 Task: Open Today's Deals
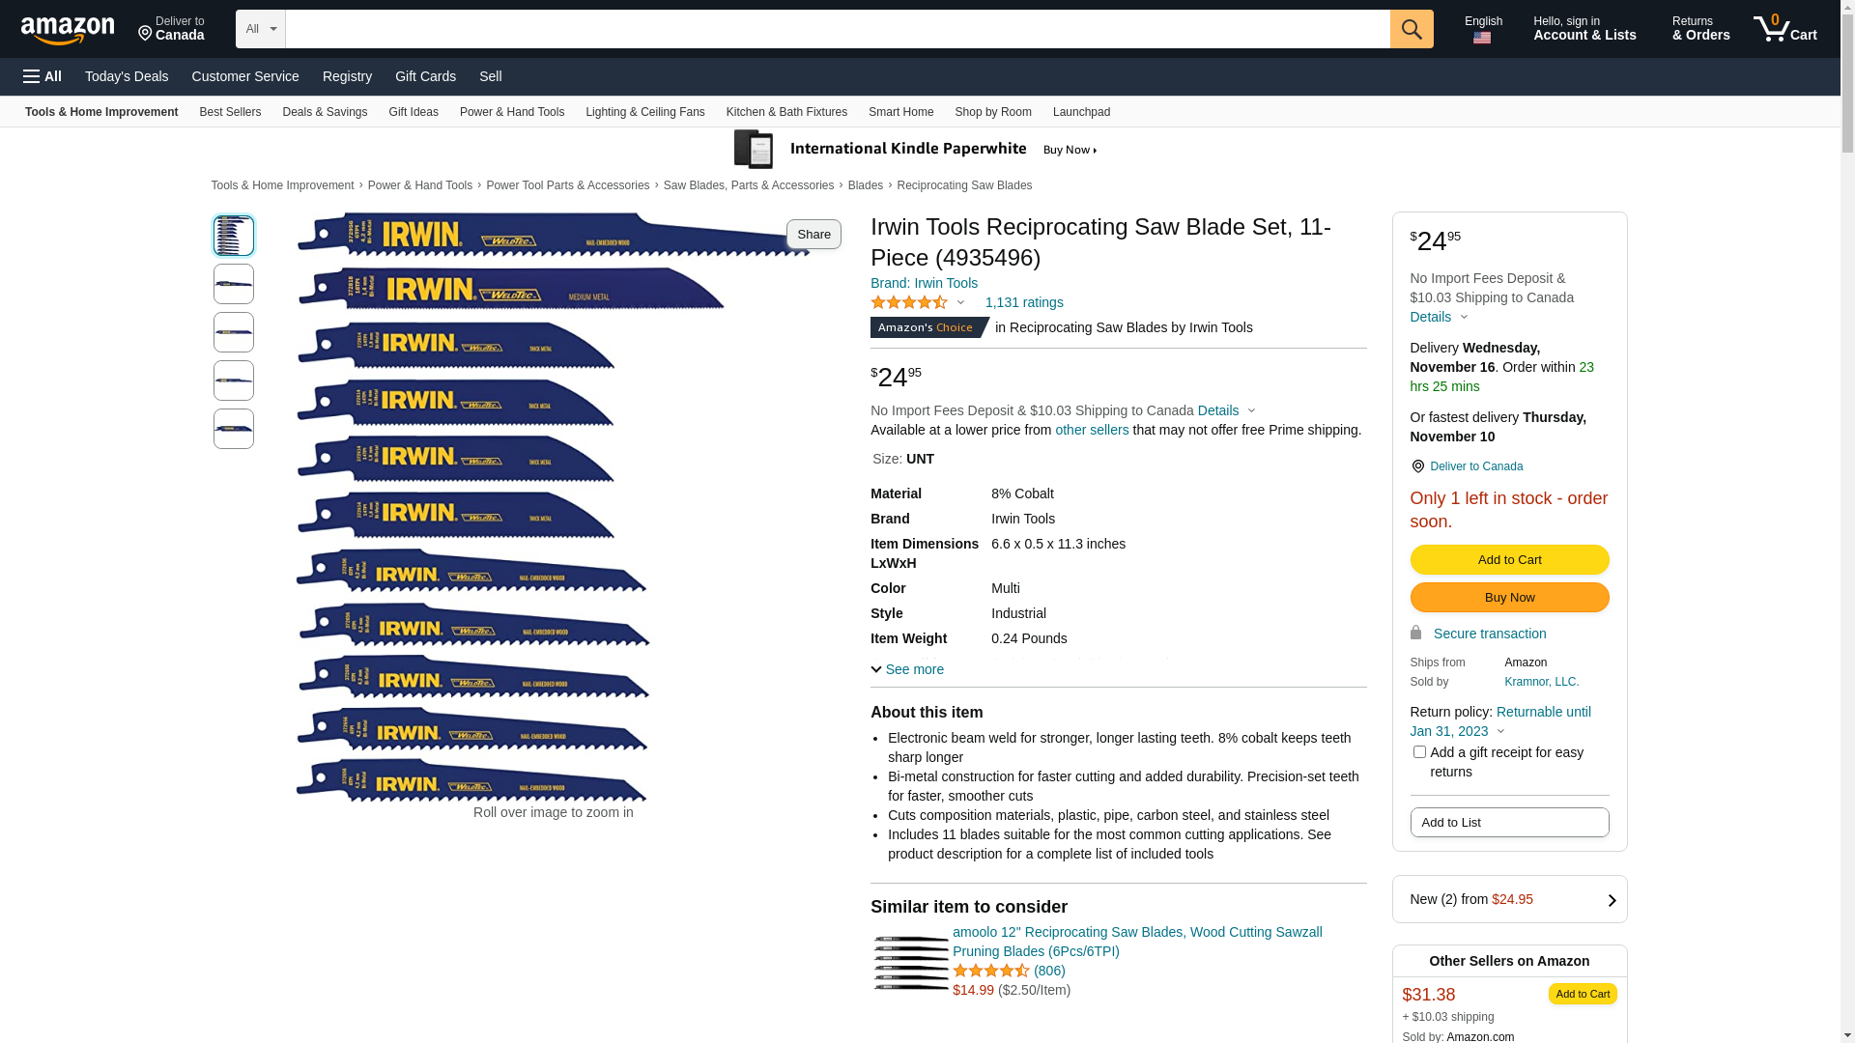point(127,76)
